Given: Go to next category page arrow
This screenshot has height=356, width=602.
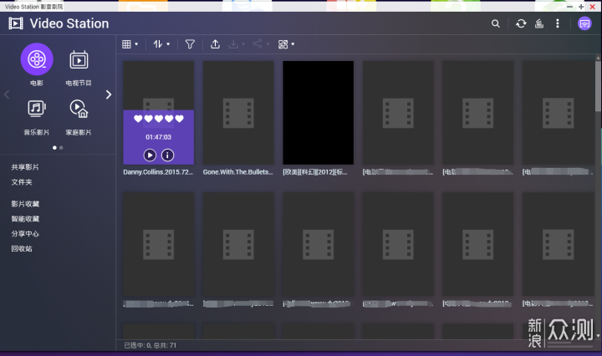Looking at the screenshot, I should click(109, 94).
